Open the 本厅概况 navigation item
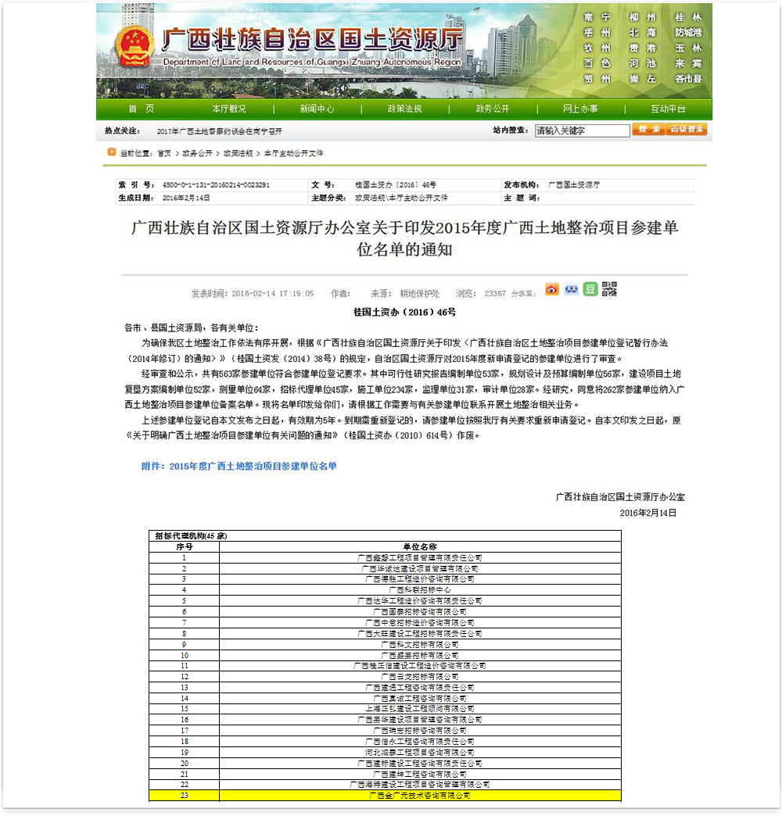The width and height of the screenshot is (782, 816). 229,109
